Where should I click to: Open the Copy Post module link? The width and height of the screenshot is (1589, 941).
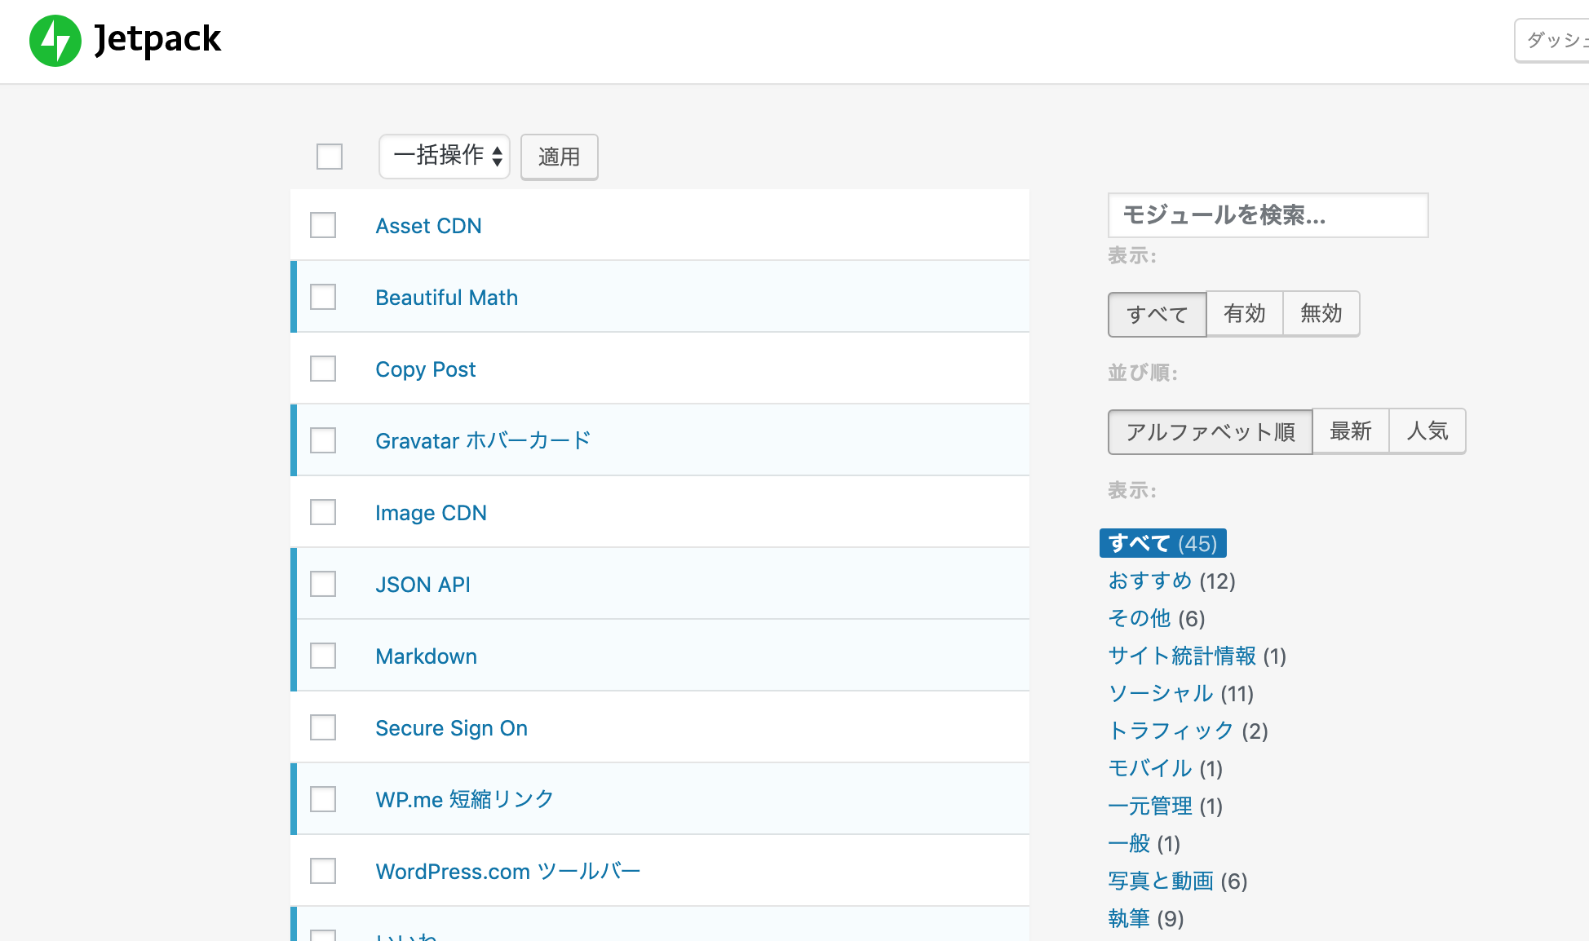click(425, 369)
